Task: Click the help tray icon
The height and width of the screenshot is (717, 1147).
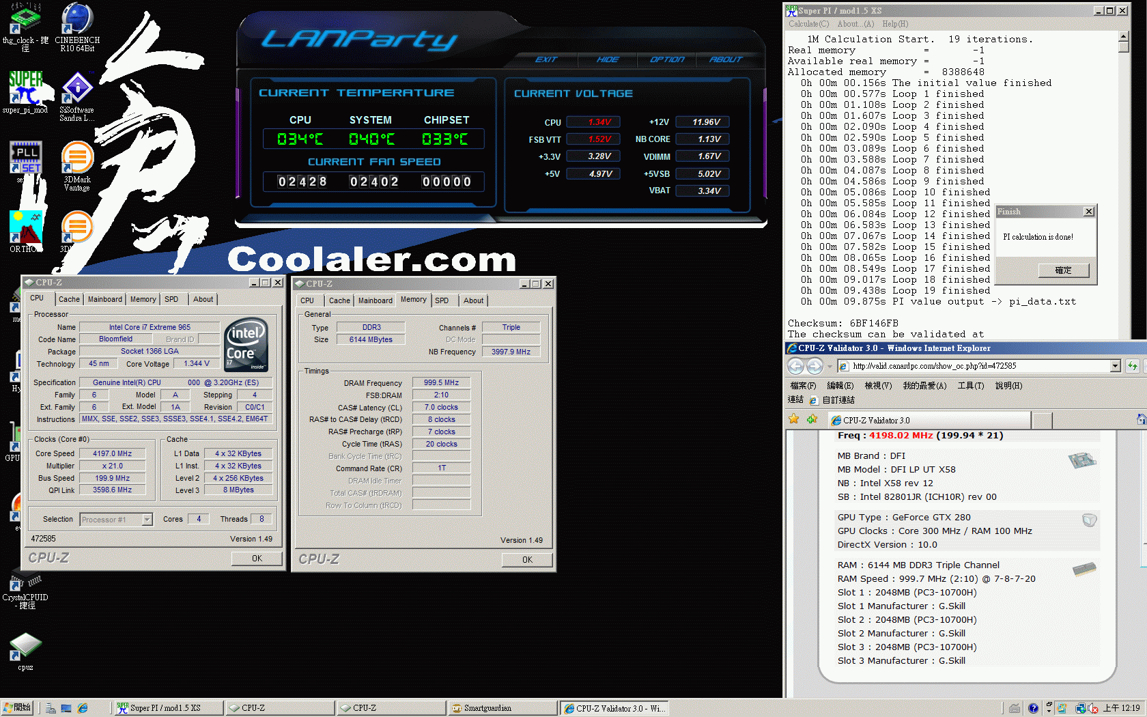Action: pos(1033,709)
